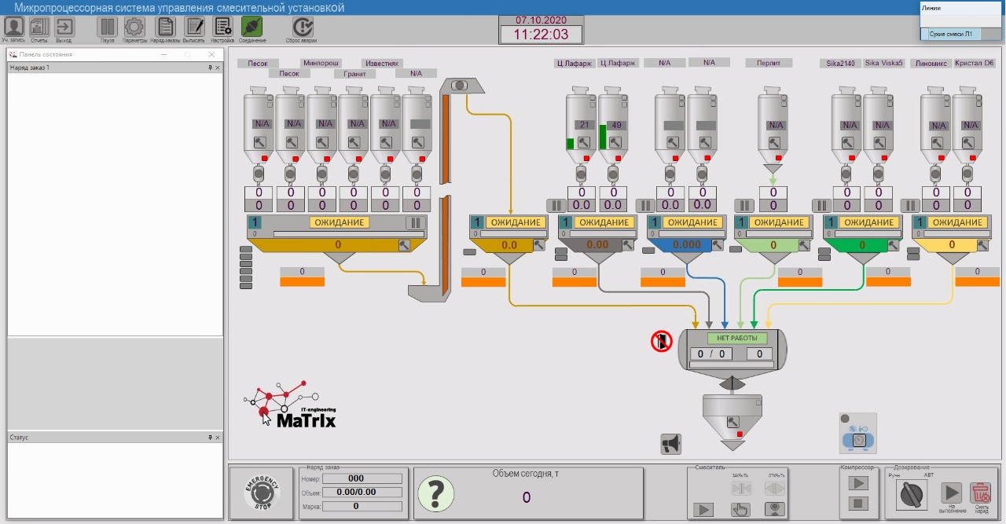
Task: Click the Sika2140 silo label
Action: (840, 63)
